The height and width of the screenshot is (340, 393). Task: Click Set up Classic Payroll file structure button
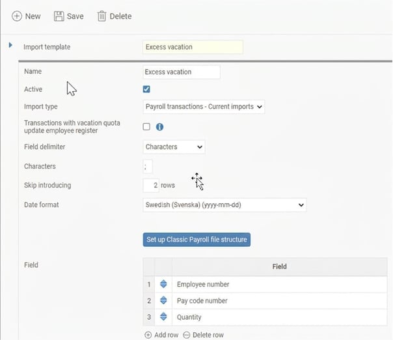point(197,240)
